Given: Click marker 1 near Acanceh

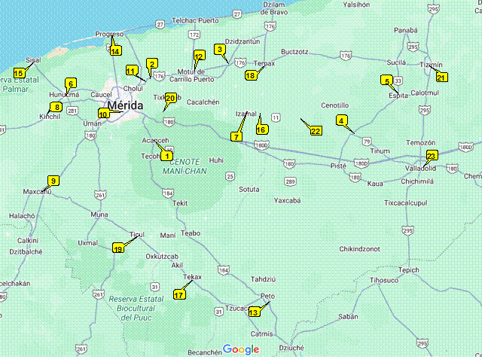Looking at the screenshot, I should coord(166,155).
